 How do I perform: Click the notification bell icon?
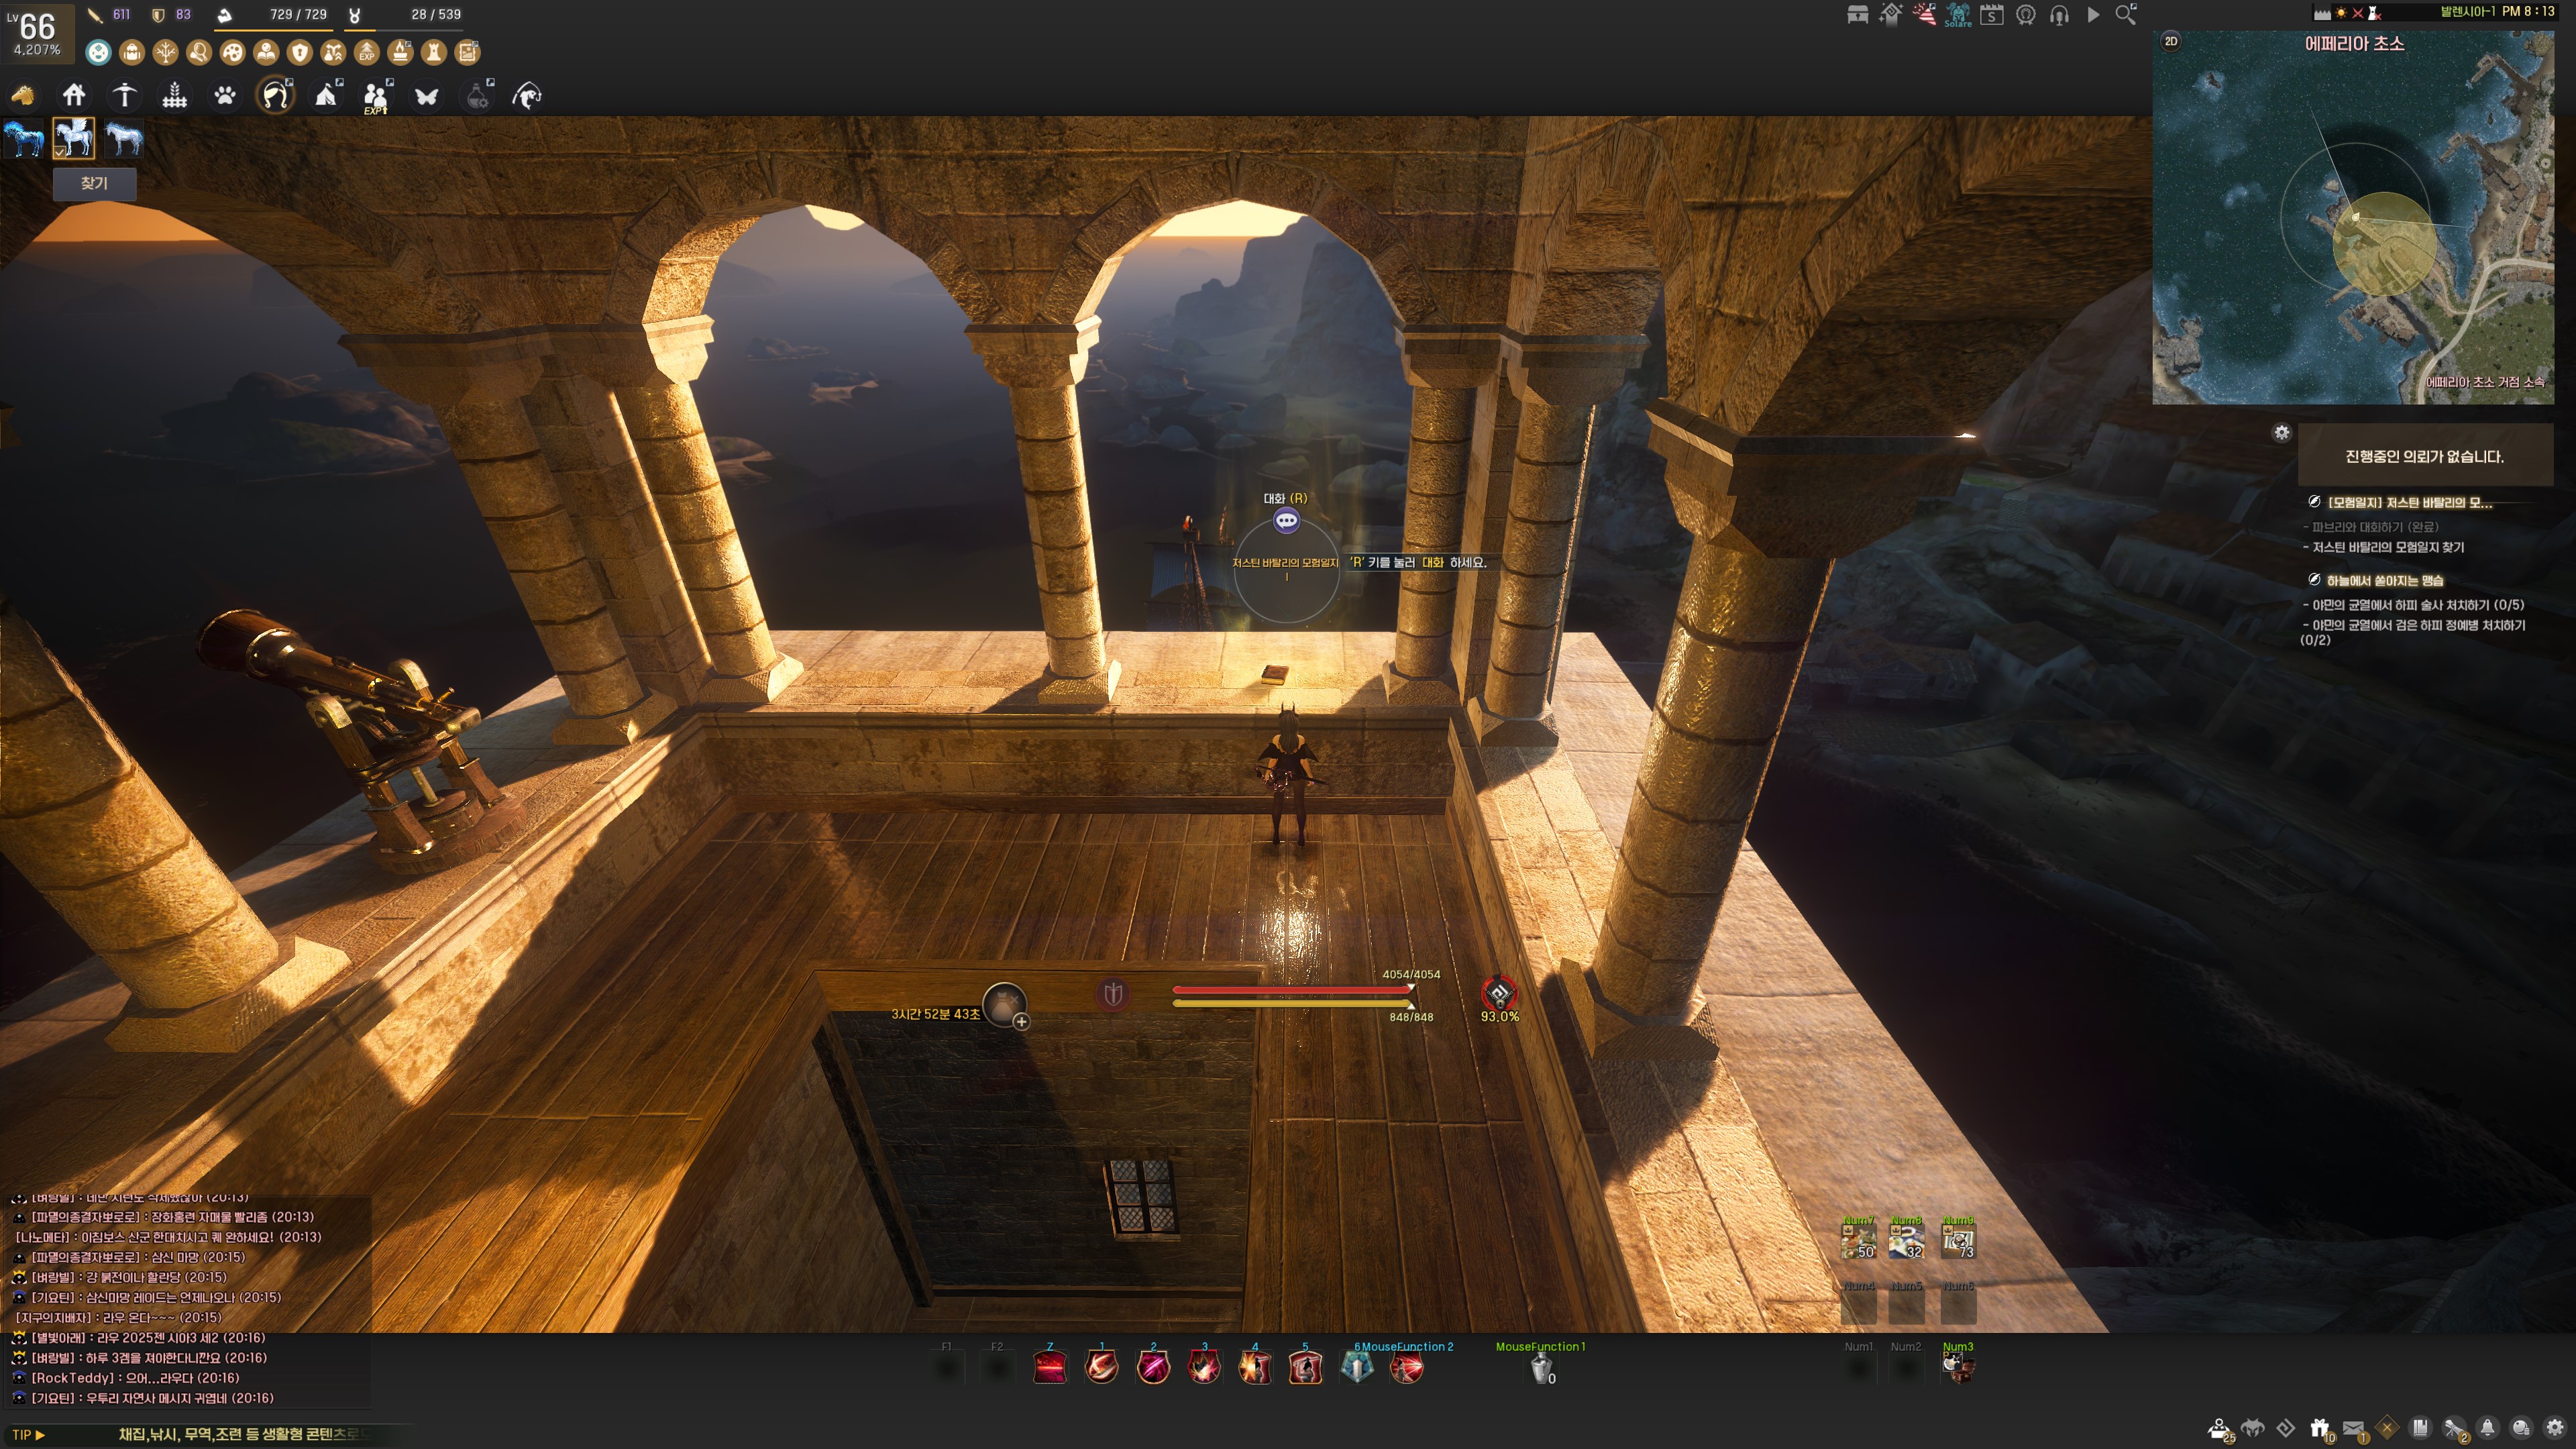[x=2488, y=1428]
